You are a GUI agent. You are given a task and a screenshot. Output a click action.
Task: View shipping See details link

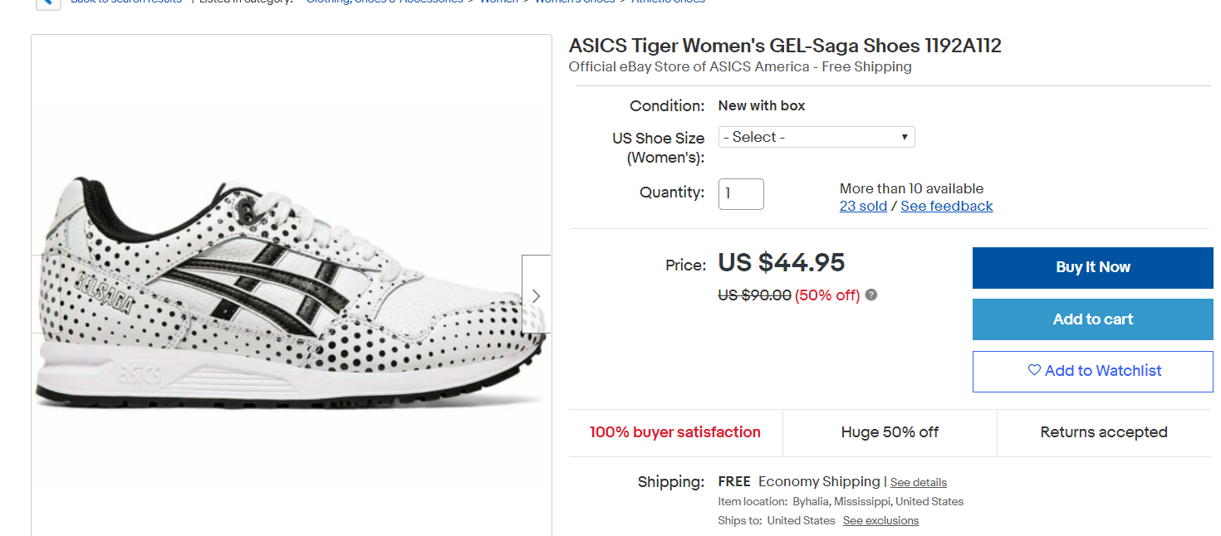click(918, 482)
